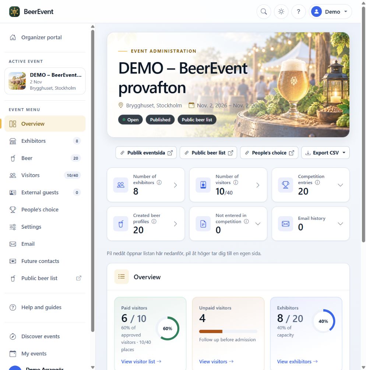This screenshot has height=370, width=366.
Task: Expand the Not entered in competition chevron
Action: tap(258, 224)
